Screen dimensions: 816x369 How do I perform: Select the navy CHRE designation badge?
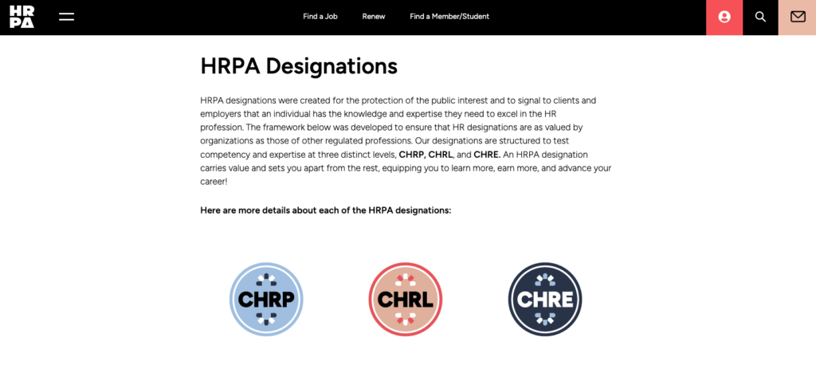545,299
